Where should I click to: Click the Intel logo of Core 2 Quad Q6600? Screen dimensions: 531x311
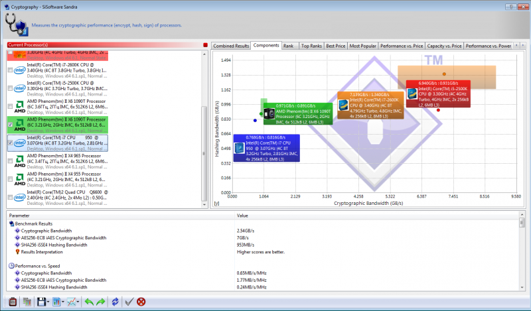pyautogui.click(x=20, y=198)
